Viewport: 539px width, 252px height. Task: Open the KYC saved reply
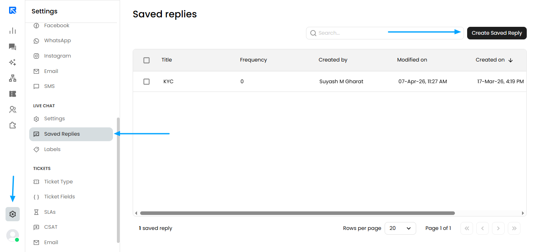click(168, 82)
